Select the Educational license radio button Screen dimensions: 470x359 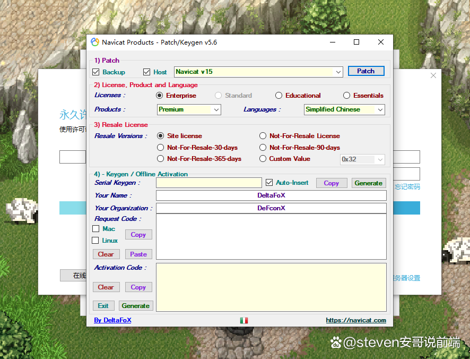pos(279,96)
